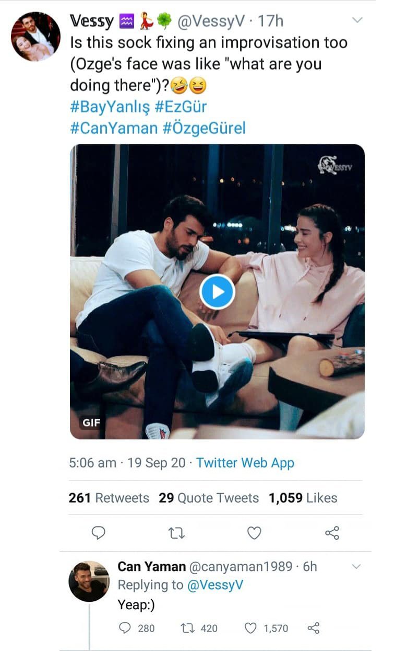Viewport: 395px width, 651px height.
Task: Reply to Vessy's main tweet
Action: coord(98,533)
